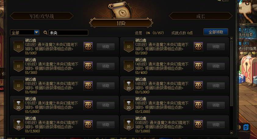This screenshot has height=139, width=257.
Task: Click the scrollbar down arrow
Action: click(231, 133)
